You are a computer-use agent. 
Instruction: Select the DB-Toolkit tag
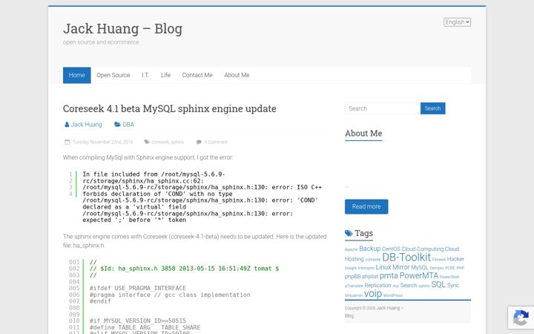[406, 258]
